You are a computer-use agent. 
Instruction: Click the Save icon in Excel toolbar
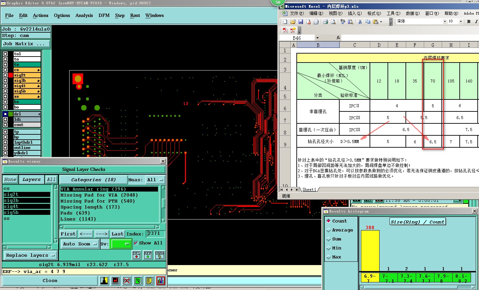click(x=301, y=22)
